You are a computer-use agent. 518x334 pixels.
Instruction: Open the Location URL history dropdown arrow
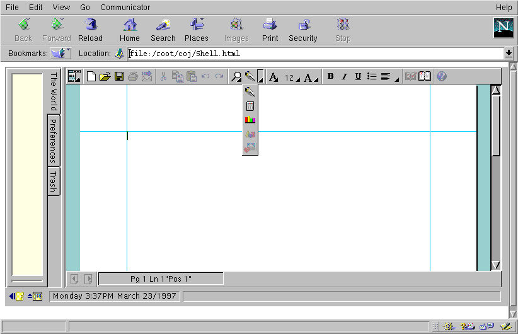(509, 54)
